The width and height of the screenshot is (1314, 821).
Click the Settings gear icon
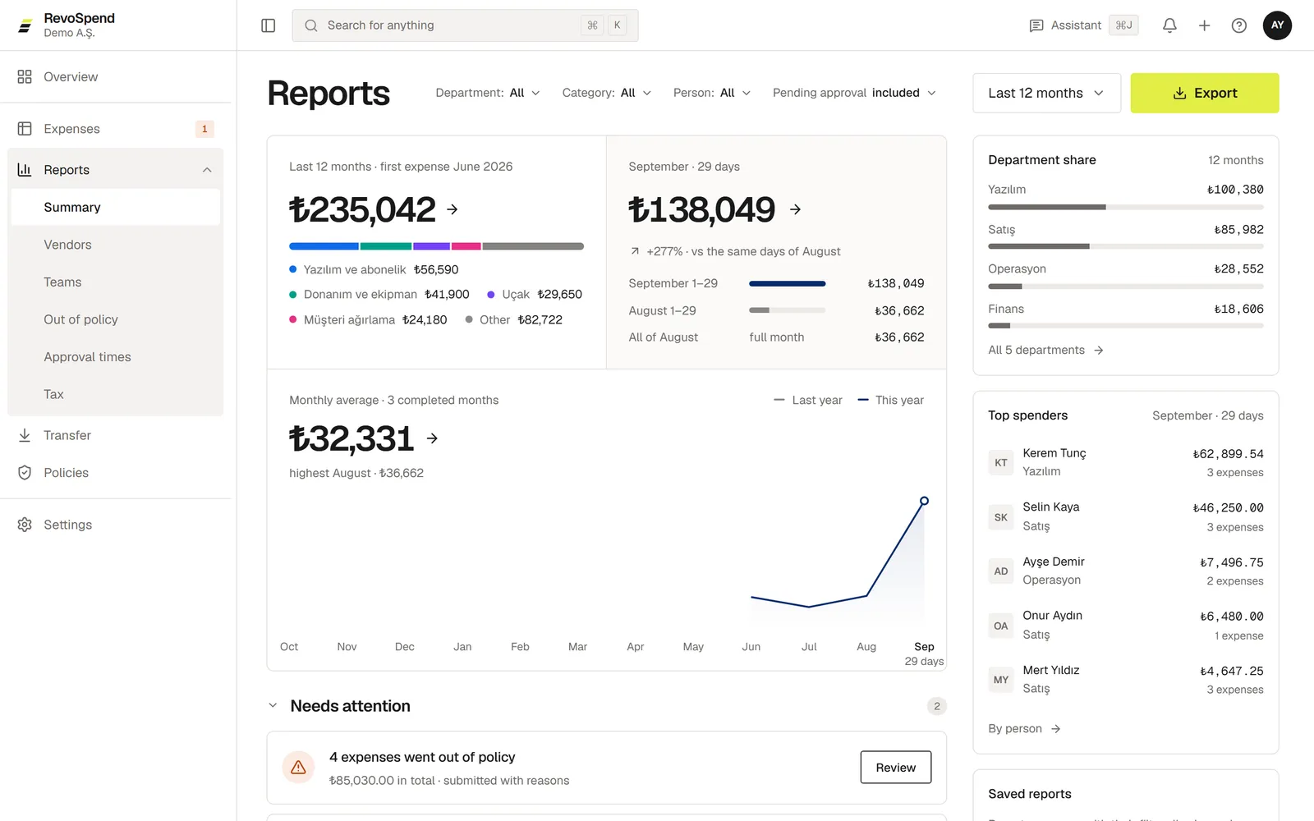pyautogui.click(x=25, y=525)
